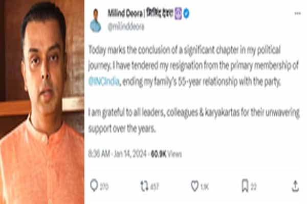
Task: Click the retweet count number
Action: (x=155, y=187)
